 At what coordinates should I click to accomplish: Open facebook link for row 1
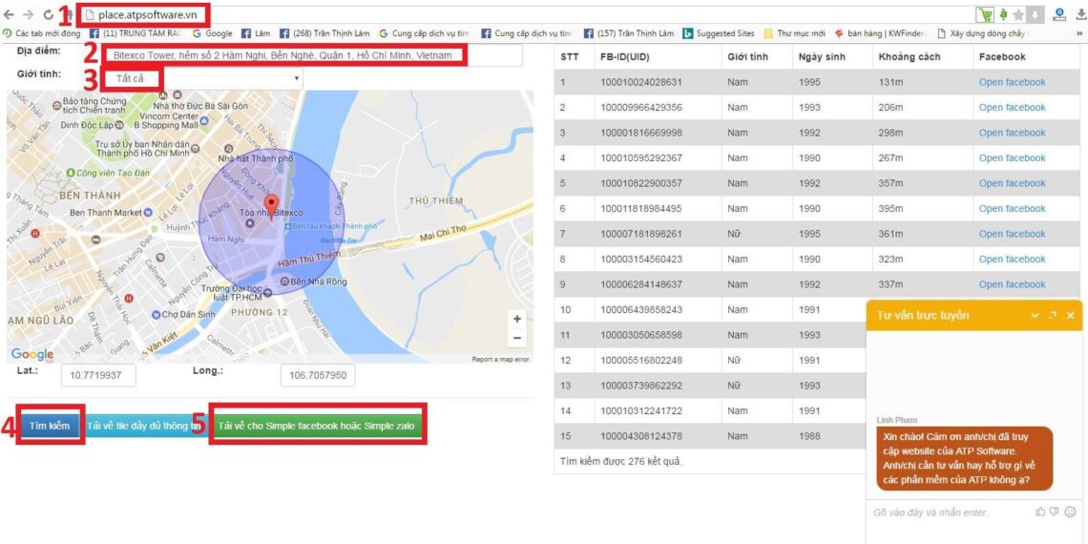point(1012,82)
